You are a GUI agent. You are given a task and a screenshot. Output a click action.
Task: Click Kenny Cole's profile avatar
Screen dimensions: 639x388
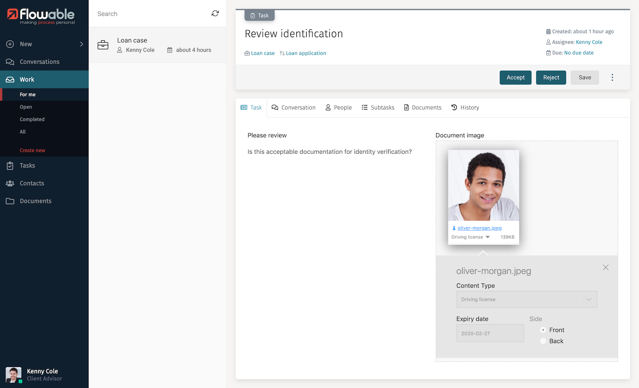pyautogui.click(x=13, y=375)
